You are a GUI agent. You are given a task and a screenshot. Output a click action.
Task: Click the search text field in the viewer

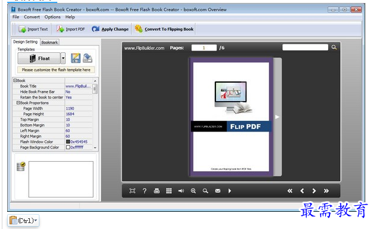305,47
